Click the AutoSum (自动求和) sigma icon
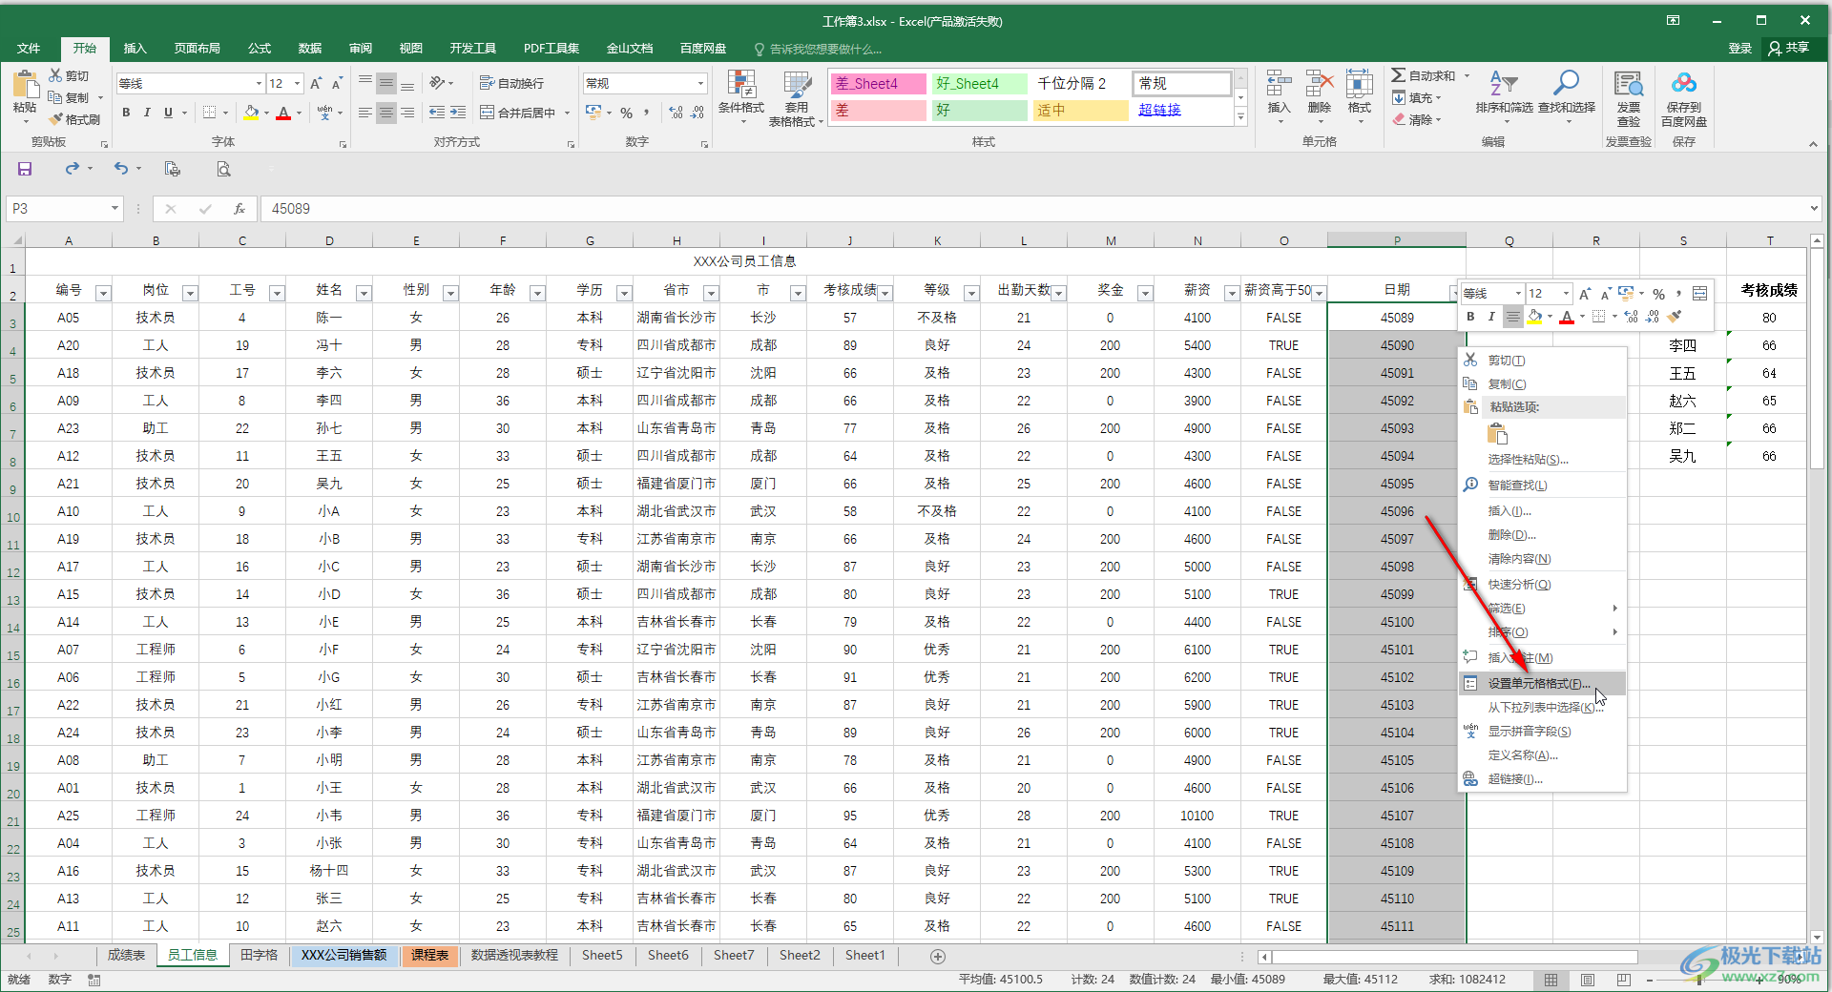This screenshot has width=1832, height=992. [x=1398, y=75]
